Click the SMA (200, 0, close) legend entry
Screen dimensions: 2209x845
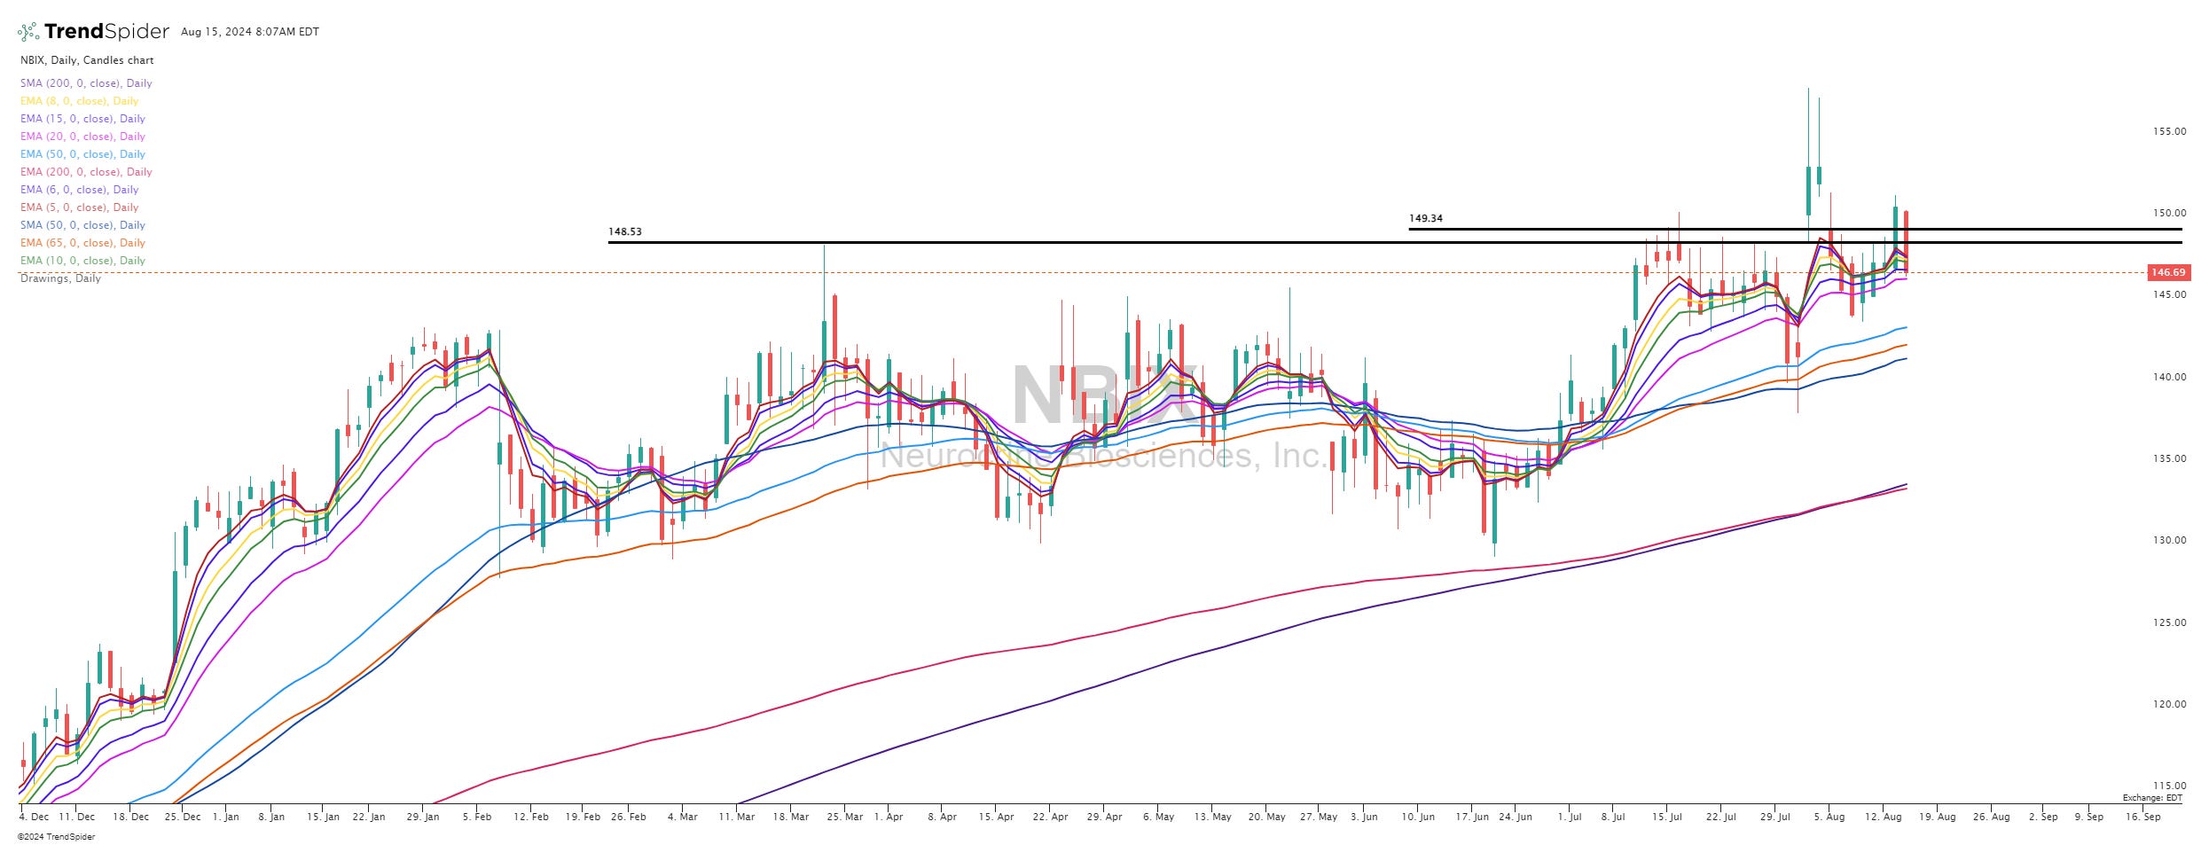pyautogui.click(x=86, y=83)
